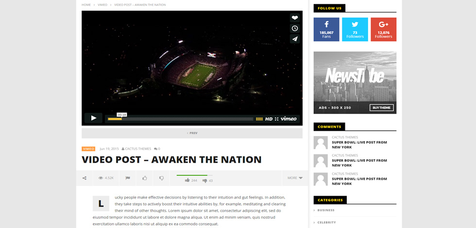Open the BUSINESS category

point(326,210)
